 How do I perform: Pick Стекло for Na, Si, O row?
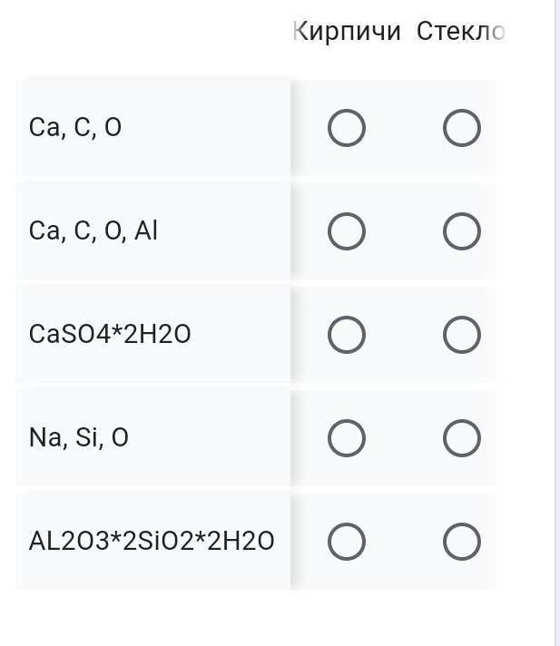pyautogui.click(x=461, y=438)
